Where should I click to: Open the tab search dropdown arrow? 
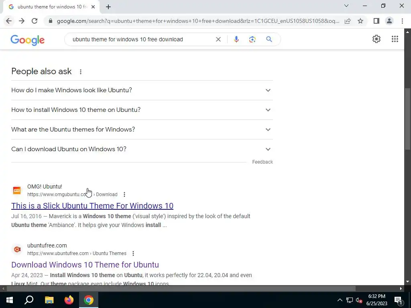coord(346,6)
